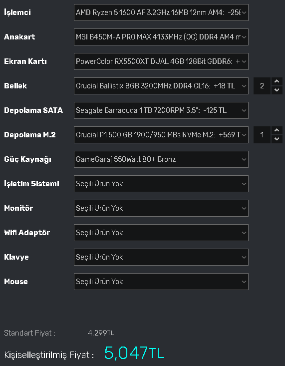This screenshot has height=366, width=285.
Task: Open the Güç Kaynağı power supply dropdown
Action: coord(161,159)
